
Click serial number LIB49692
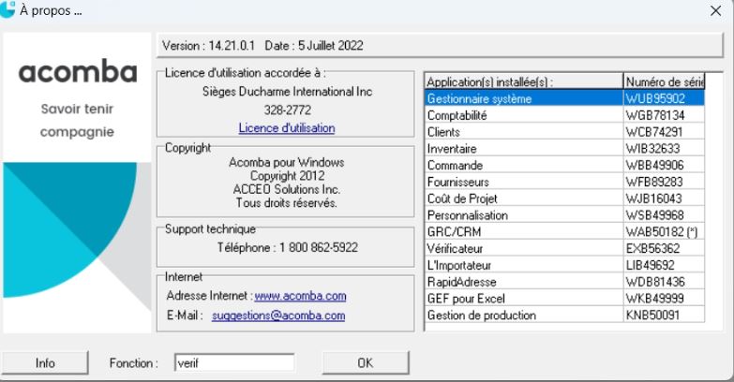coord(651,265)
